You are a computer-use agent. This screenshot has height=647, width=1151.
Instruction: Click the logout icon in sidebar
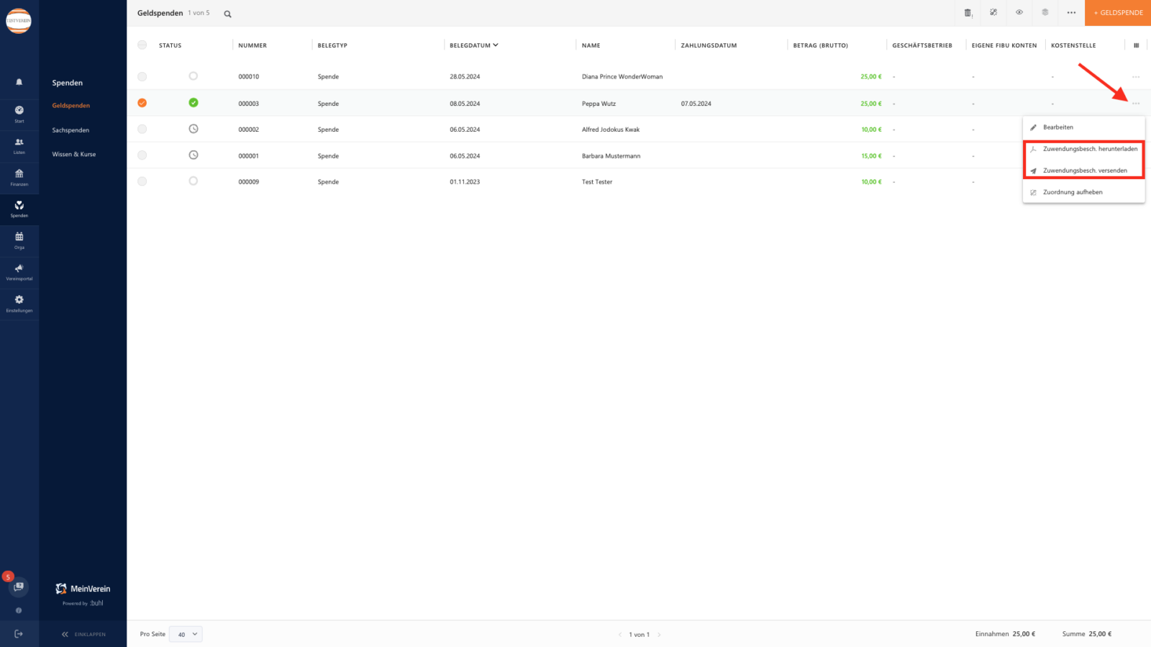coord(19,634)
